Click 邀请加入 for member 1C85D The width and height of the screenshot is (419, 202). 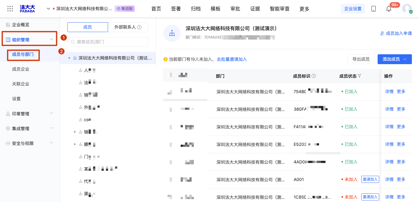[x=370, y=197]
